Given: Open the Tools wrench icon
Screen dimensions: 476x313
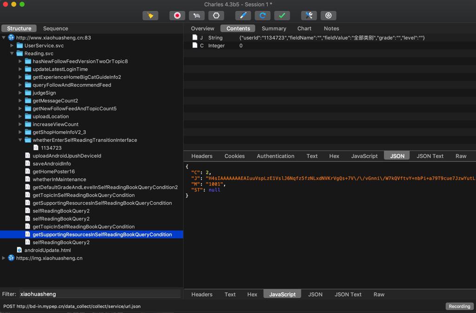Looking at the screenshot, I should (309, 15).
